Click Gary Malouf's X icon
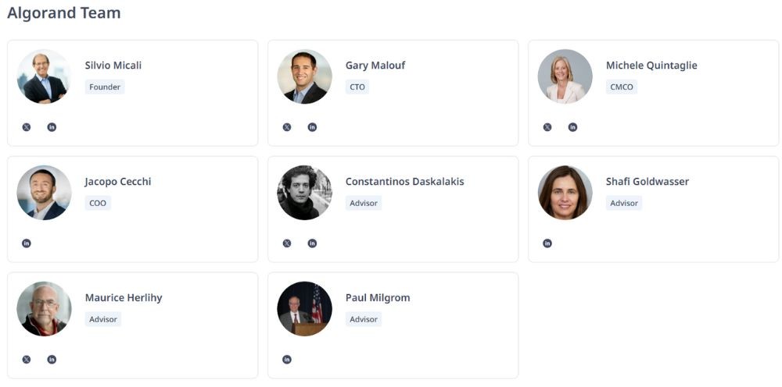This screenshot has width=782, height=387. (287, 127)
